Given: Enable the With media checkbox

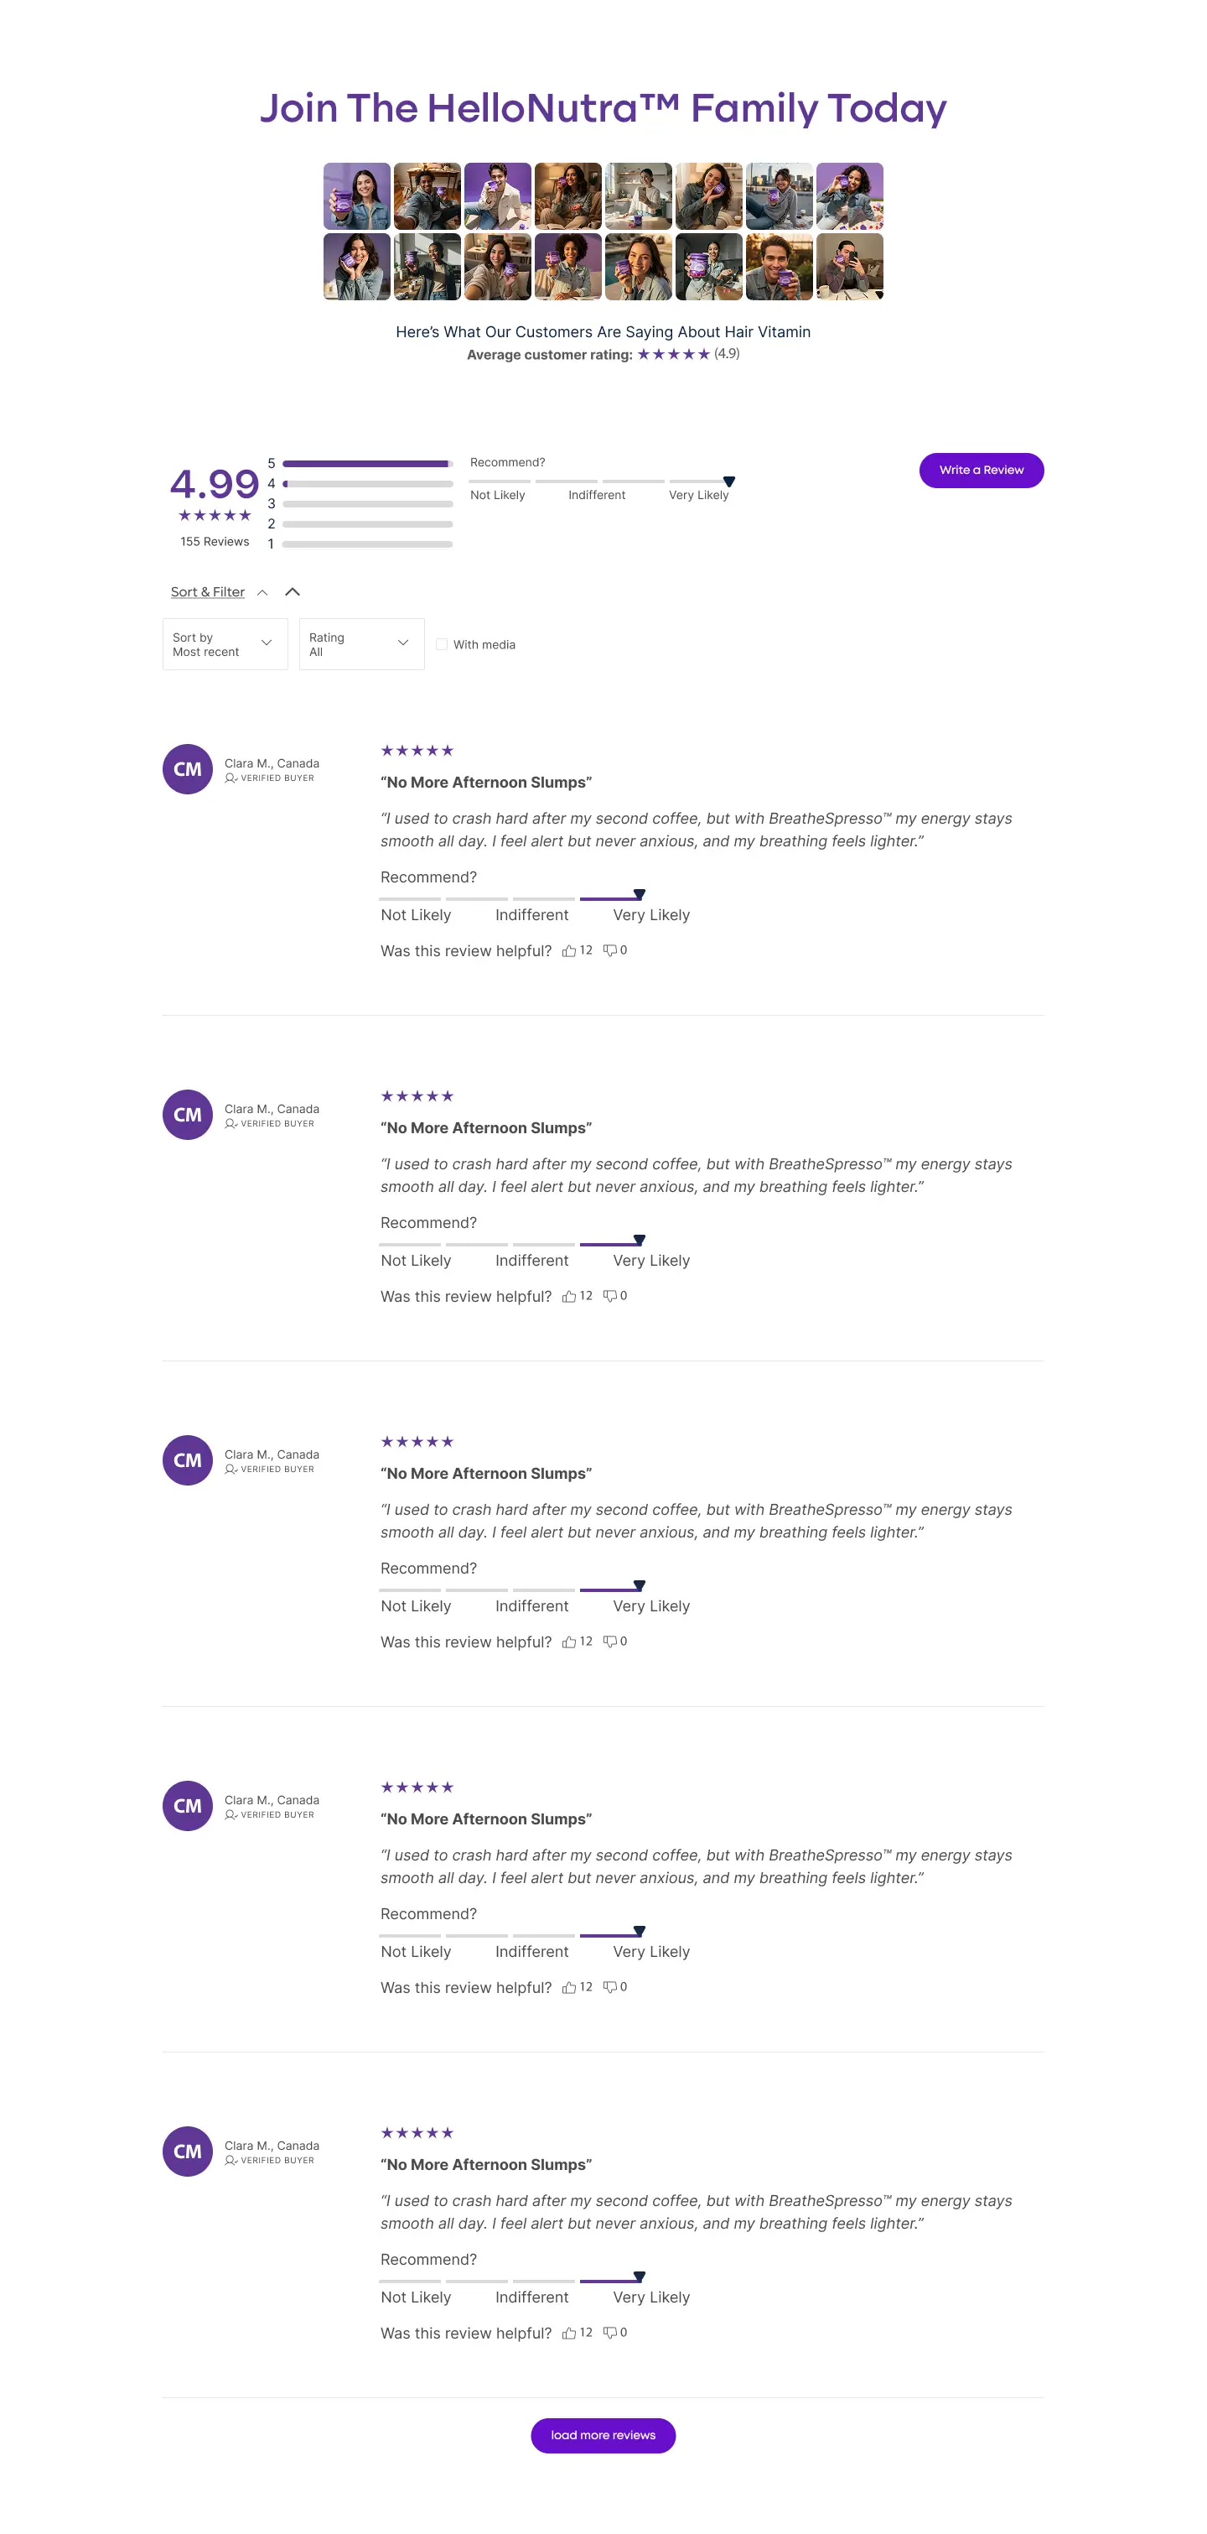Looking at the screenshot, I should click(x=443, y=644).
